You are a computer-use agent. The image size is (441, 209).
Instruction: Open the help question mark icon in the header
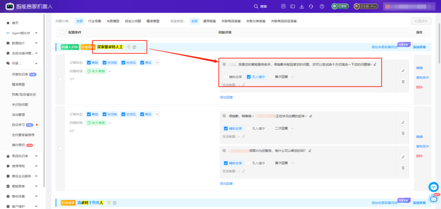coord(322,6)
